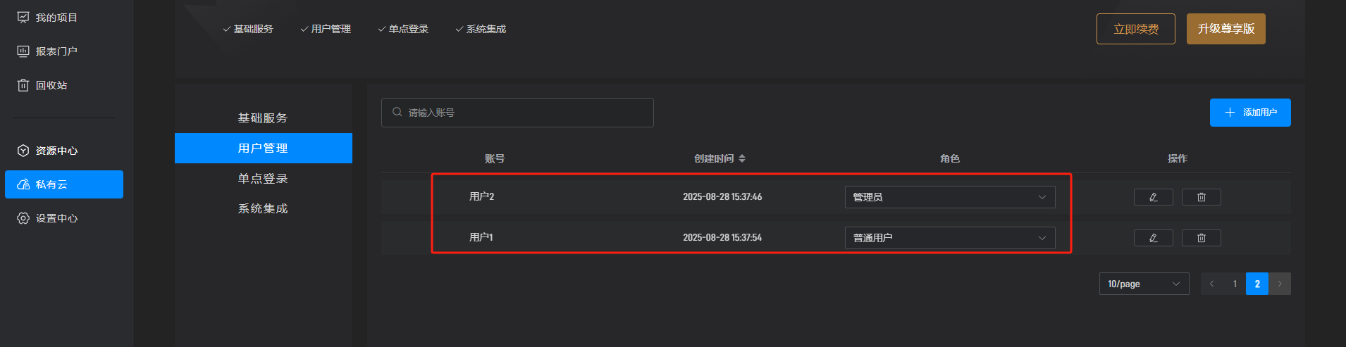
Task: Sort the table by 创建时间
Action: point(741,159)
